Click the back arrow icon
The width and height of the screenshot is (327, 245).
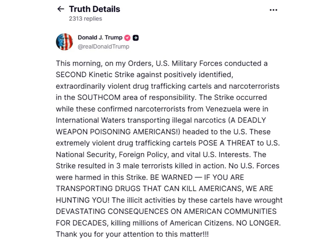[60, 9]
